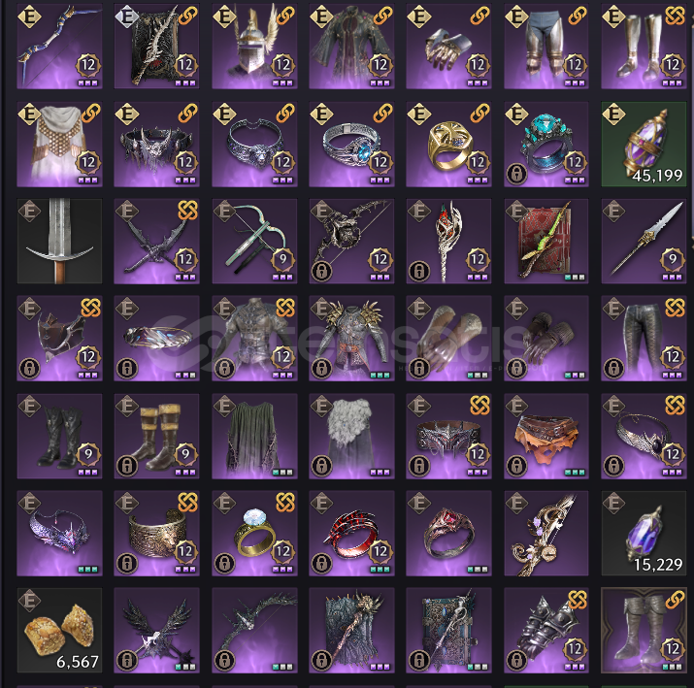Select the spiked dark gauntlets in the bottom row

[546, 631]
